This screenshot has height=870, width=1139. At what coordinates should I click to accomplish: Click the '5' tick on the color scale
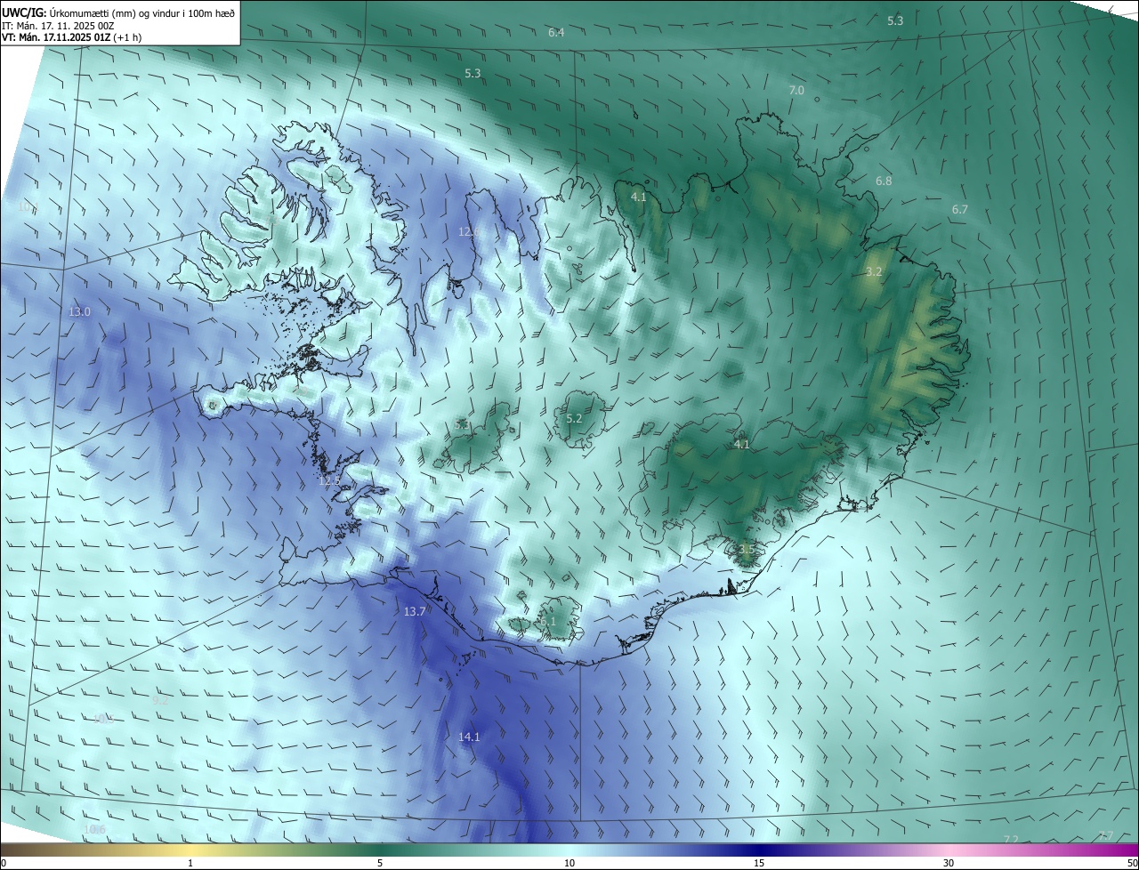coord(380,863)
